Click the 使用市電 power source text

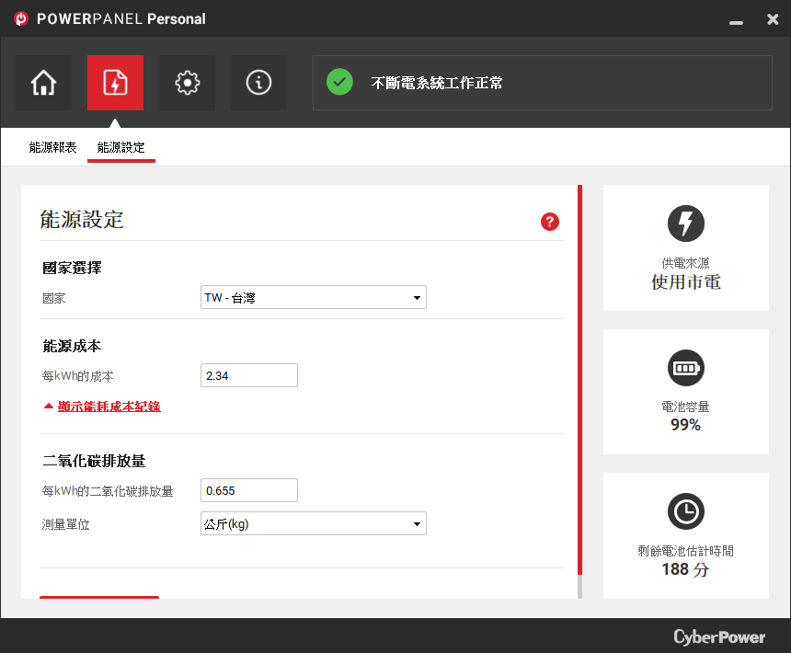(685, 281)
